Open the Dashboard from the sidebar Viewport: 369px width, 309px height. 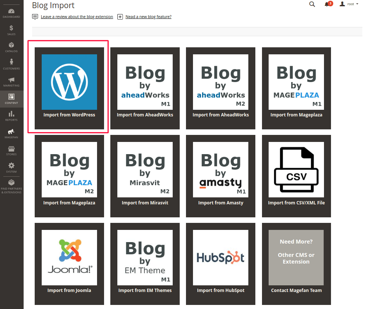click(11, 12)
